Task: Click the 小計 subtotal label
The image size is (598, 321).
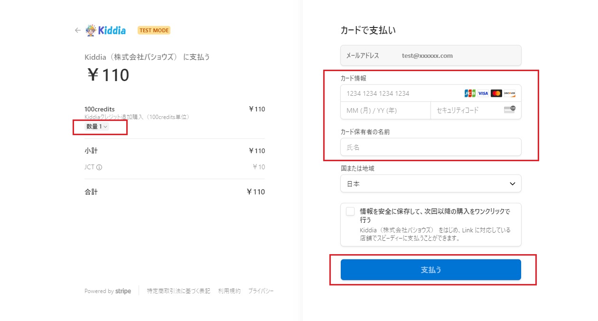Action: pyautogui.click(x=91, y=151)
